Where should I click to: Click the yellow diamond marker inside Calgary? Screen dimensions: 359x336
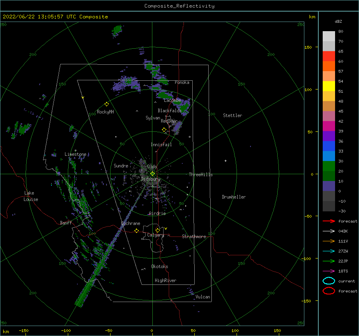coord(158,230)
